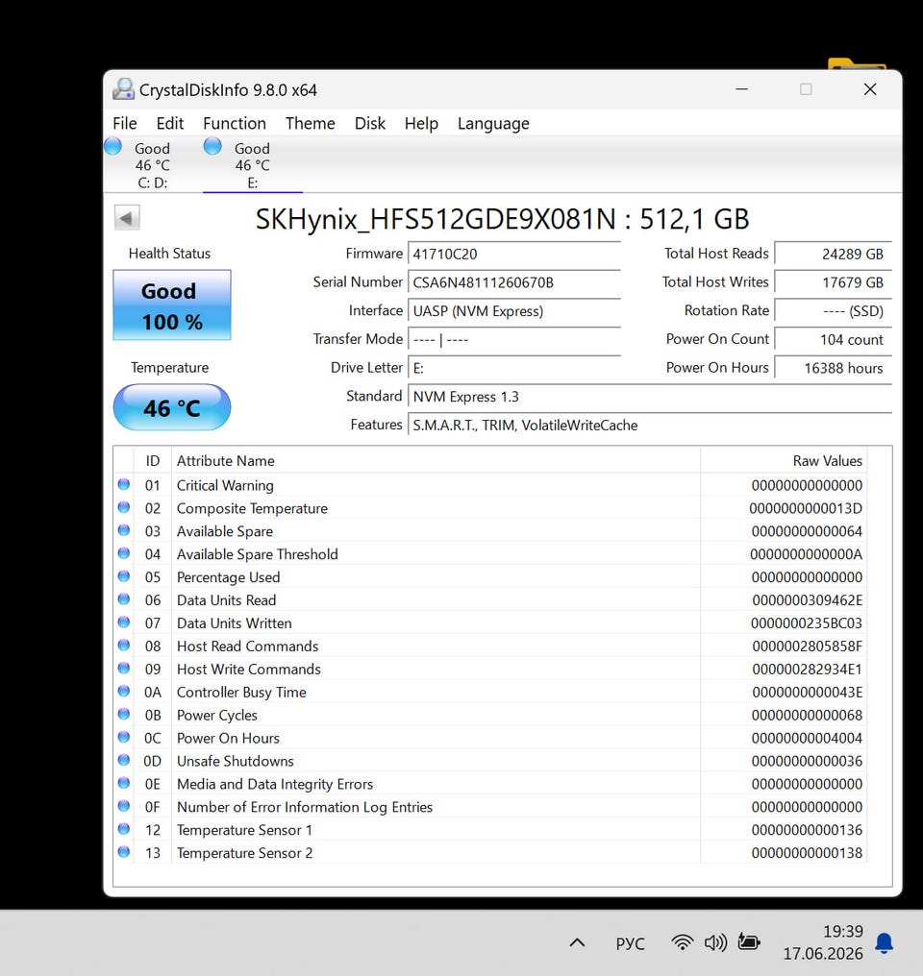Click the Interface field UASP (NVM Express)
This screenshot has height=976, width=923.
pyautogui.click(x=514, y=311)
